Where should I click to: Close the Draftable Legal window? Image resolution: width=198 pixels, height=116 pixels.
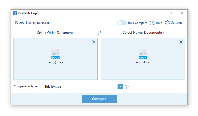(x=182, y=13)
